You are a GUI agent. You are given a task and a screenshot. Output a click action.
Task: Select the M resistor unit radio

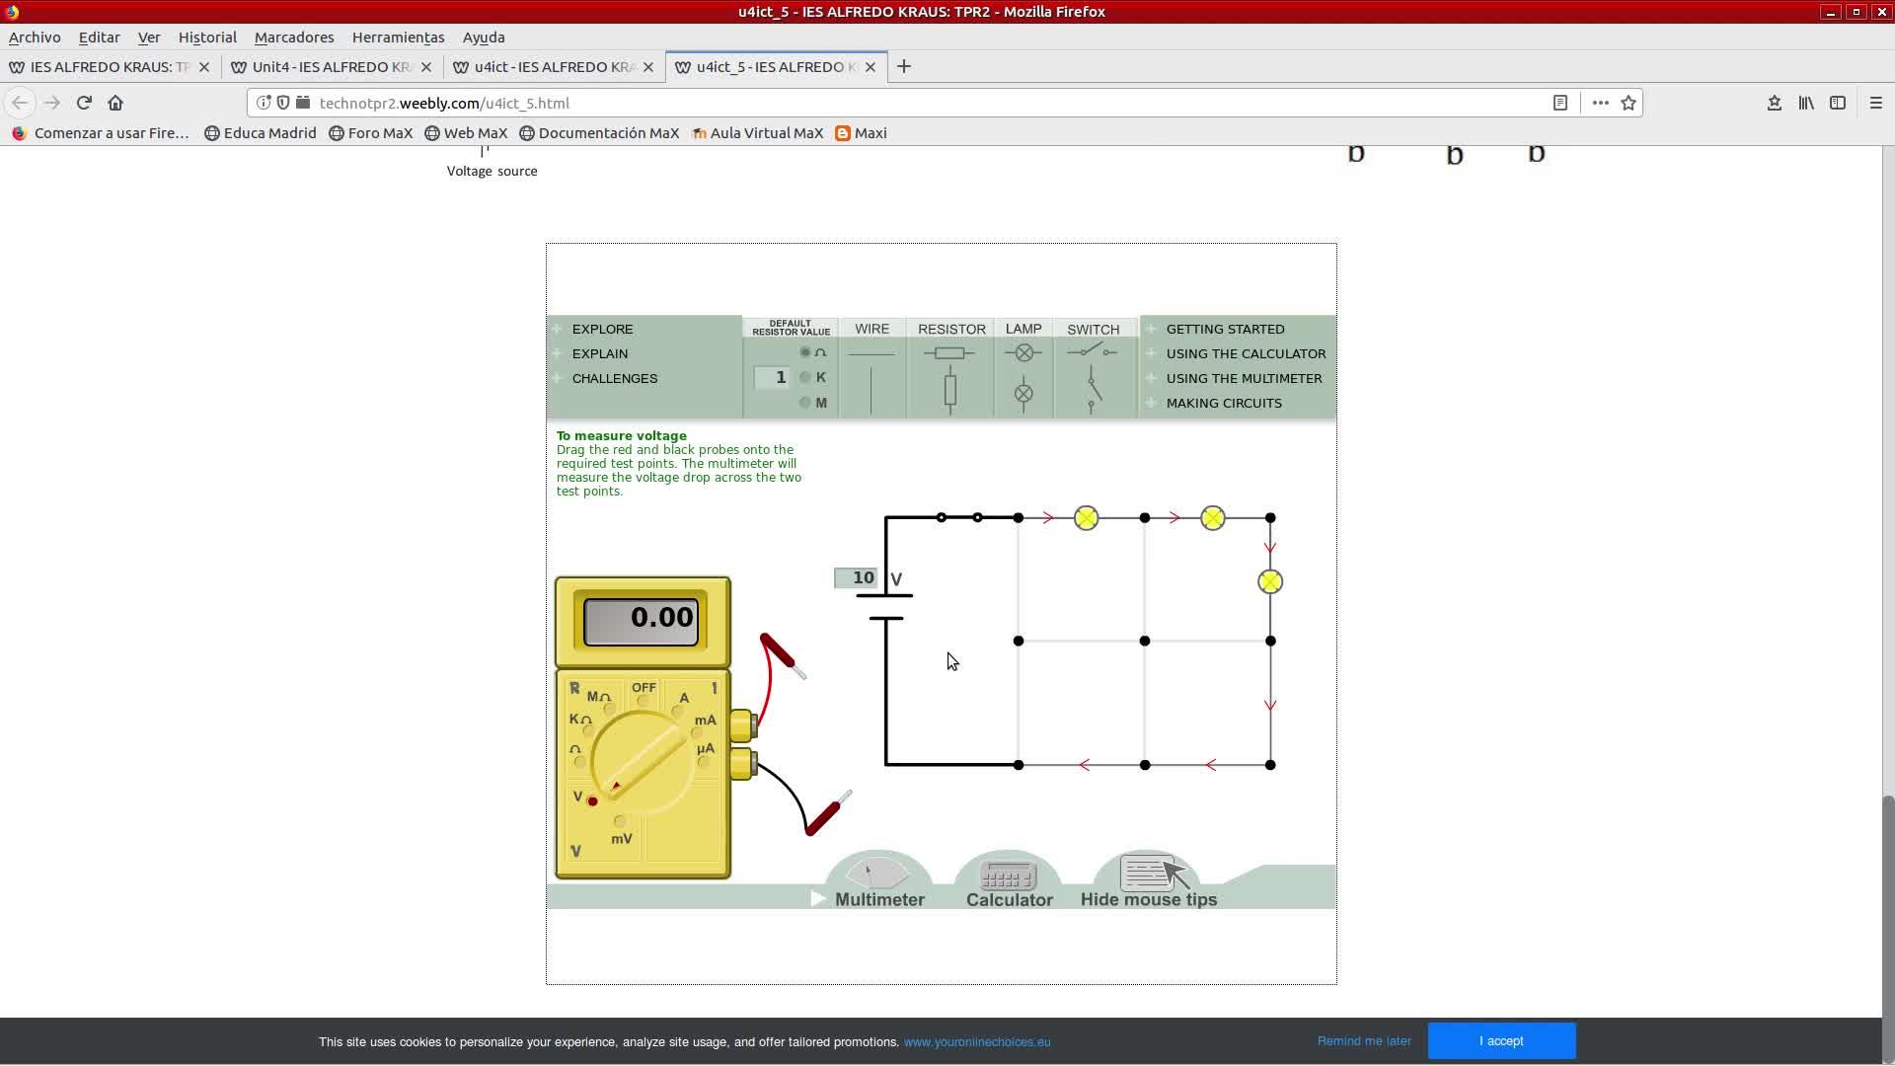805,403
